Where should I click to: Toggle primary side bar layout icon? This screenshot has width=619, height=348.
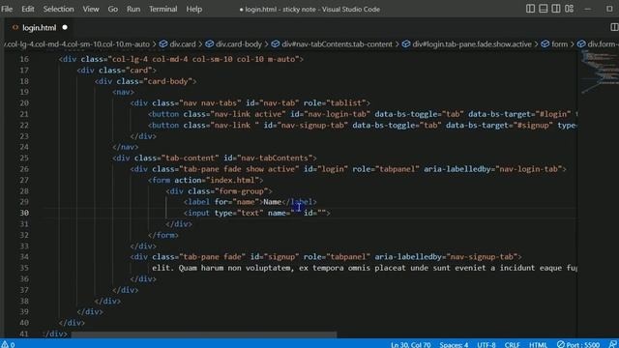point(530,9)
